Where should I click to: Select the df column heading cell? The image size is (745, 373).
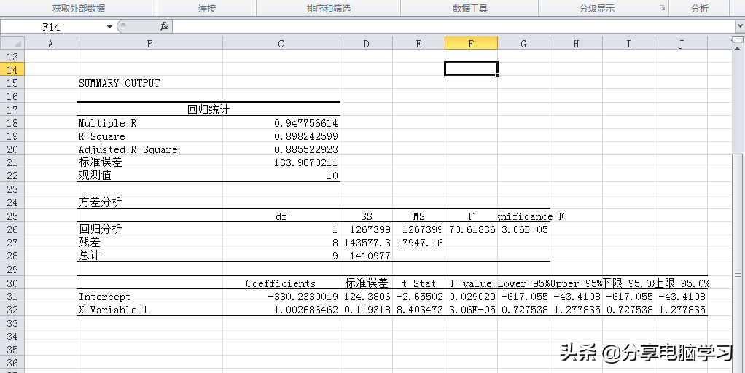point(281,216)
